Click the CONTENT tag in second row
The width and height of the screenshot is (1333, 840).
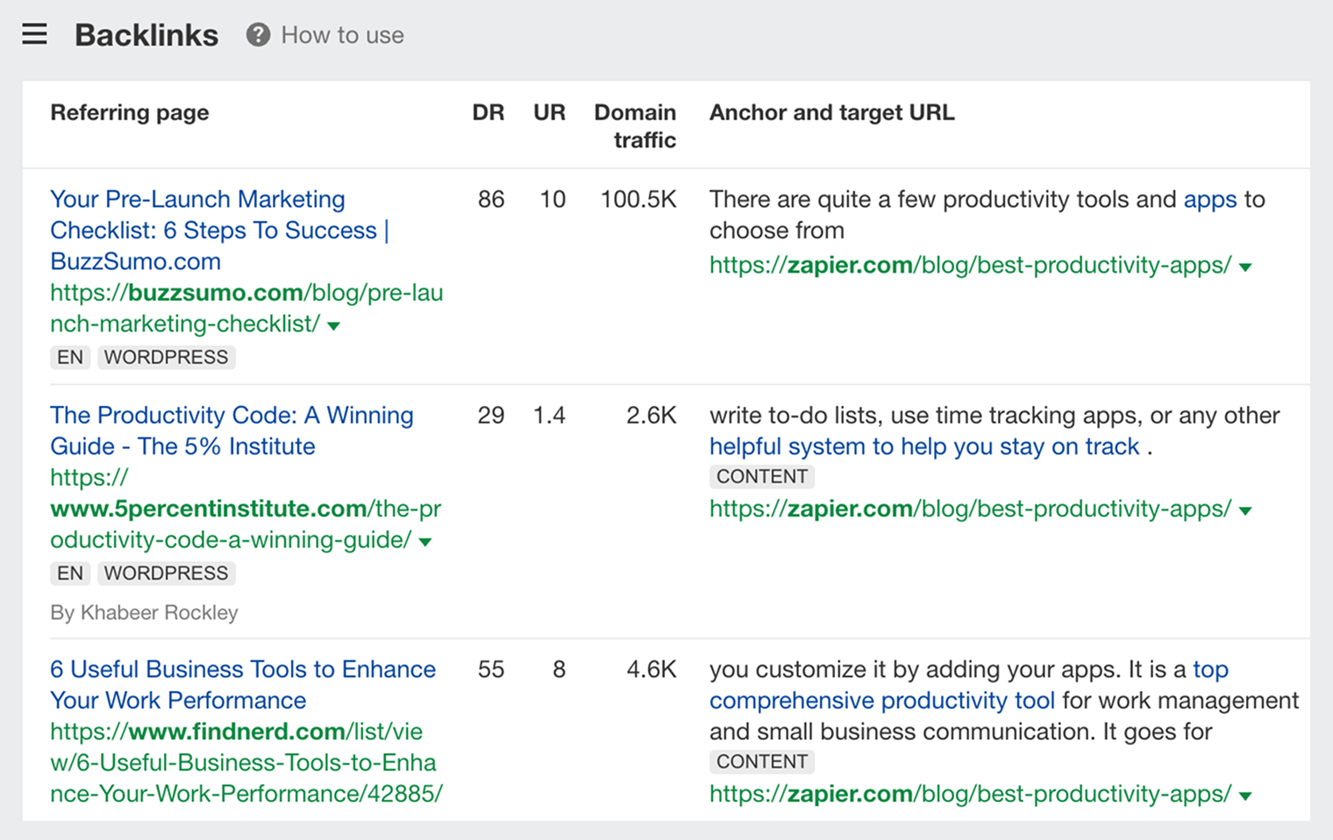pos(761,476)
